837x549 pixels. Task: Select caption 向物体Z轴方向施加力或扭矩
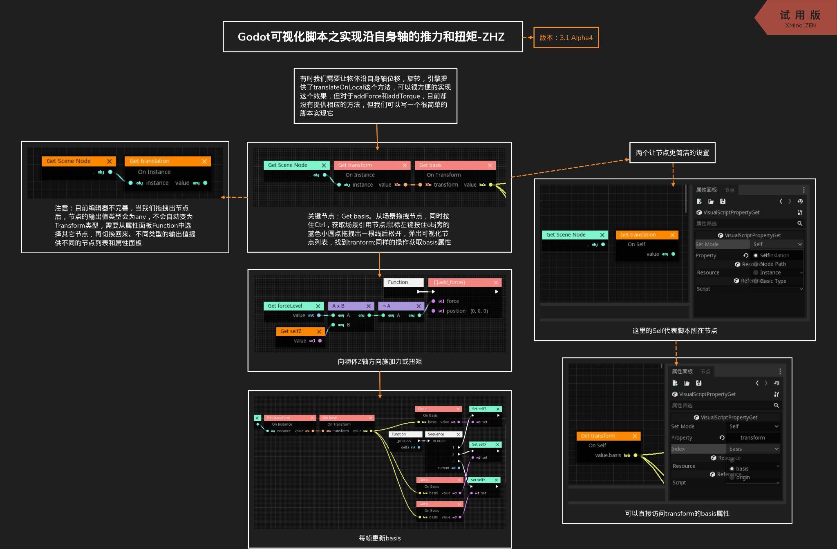tap(380, 362)
